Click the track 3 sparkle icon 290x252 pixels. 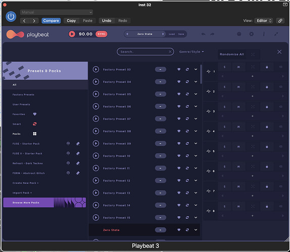pyautogui.click(x=209, y=111)
